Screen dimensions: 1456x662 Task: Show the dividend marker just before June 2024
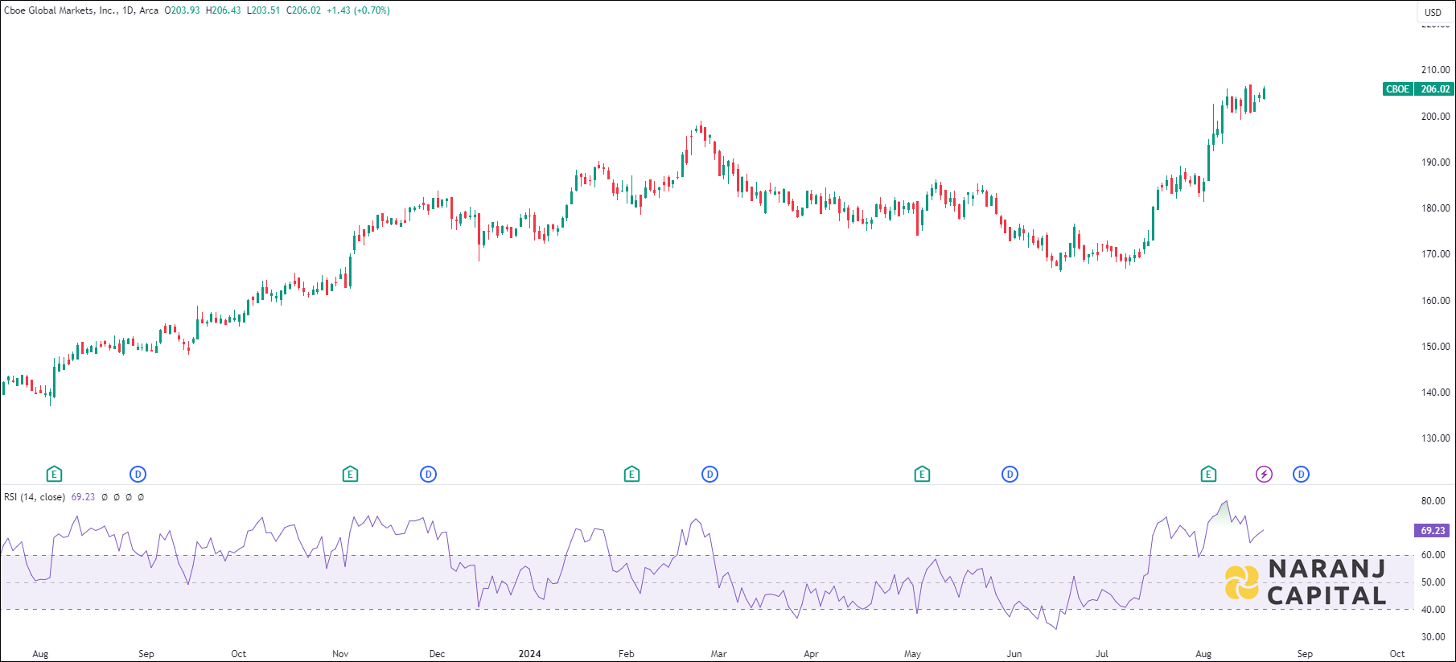[x=1010, y=475]
